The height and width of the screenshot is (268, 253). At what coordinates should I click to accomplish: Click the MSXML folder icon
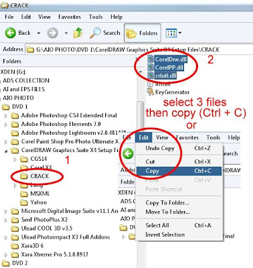pyautogui.click(x=23, y=194)
